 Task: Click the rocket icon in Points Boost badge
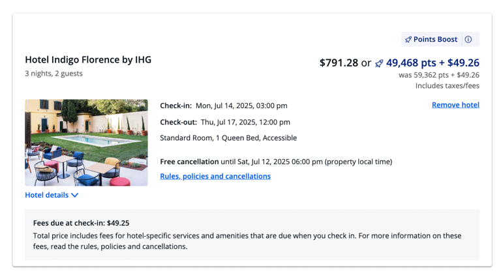pyautogui.click(x=408, y=40)
